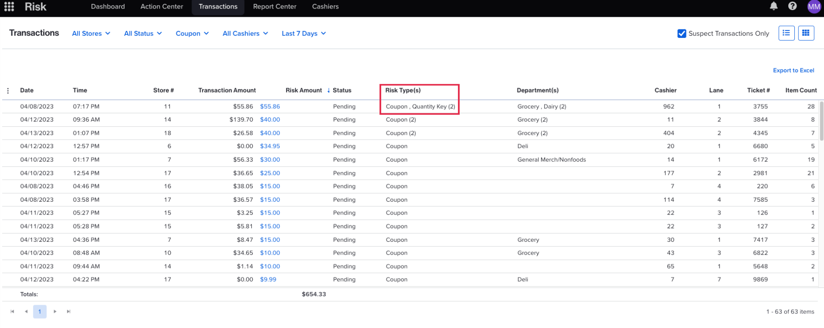Viewport: 824px width, 328px height.
Task: Uncheck Suspect Transactions Only
Action: (681, 34)
